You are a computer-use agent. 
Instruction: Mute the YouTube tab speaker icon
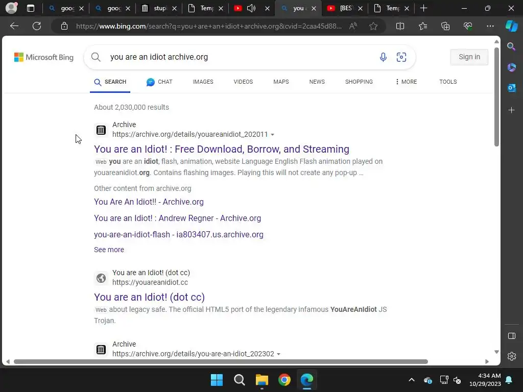point(251,8)
